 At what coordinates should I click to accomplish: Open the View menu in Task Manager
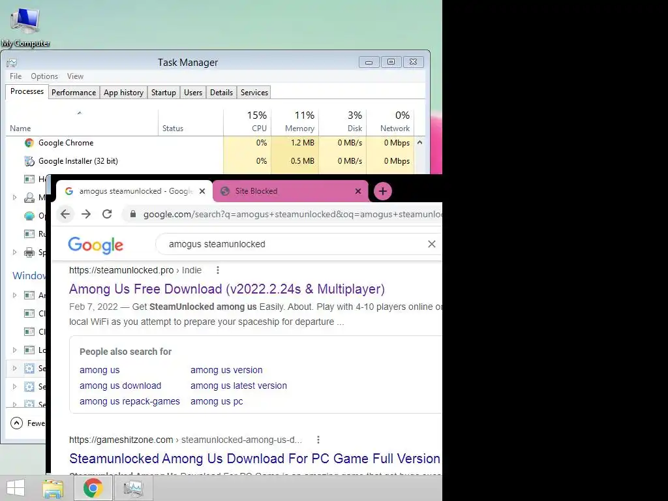pyautogui.click(x=75, y=76)
